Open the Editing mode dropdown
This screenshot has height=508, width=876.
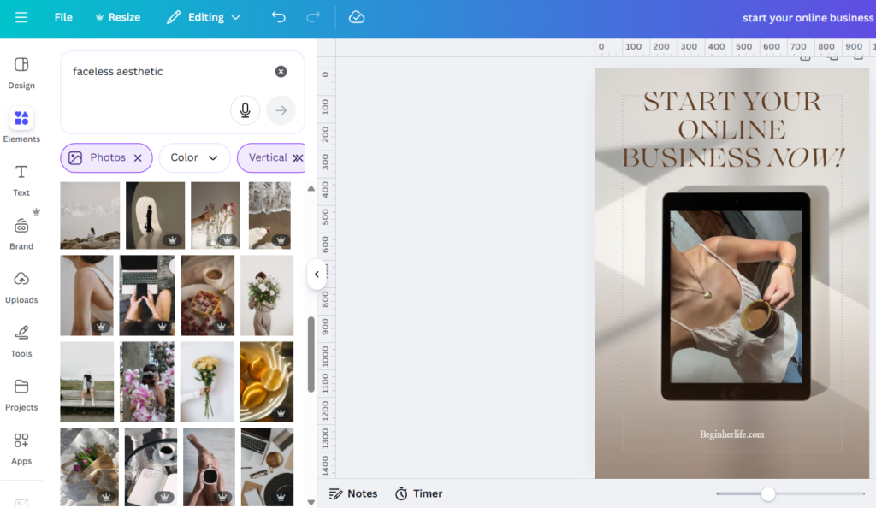point(204,17)
